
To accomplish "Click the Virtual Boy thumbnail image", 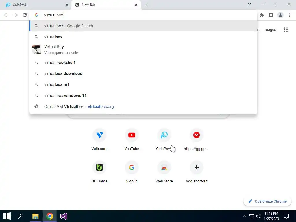I will coord(36,49).
